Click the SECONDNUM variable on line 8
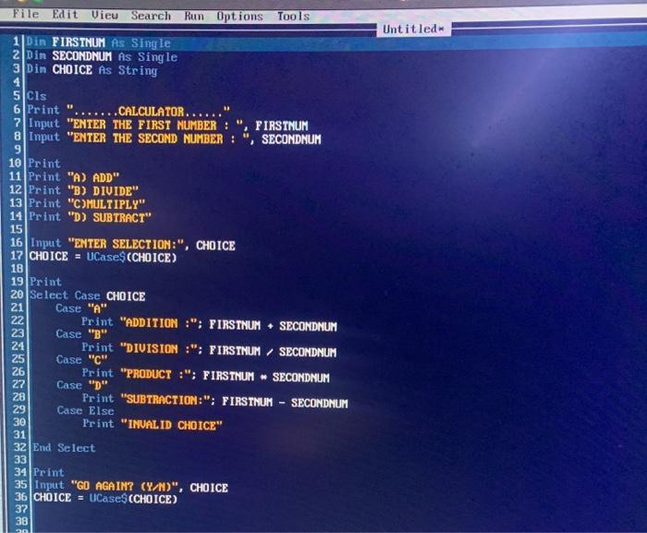 291,139
